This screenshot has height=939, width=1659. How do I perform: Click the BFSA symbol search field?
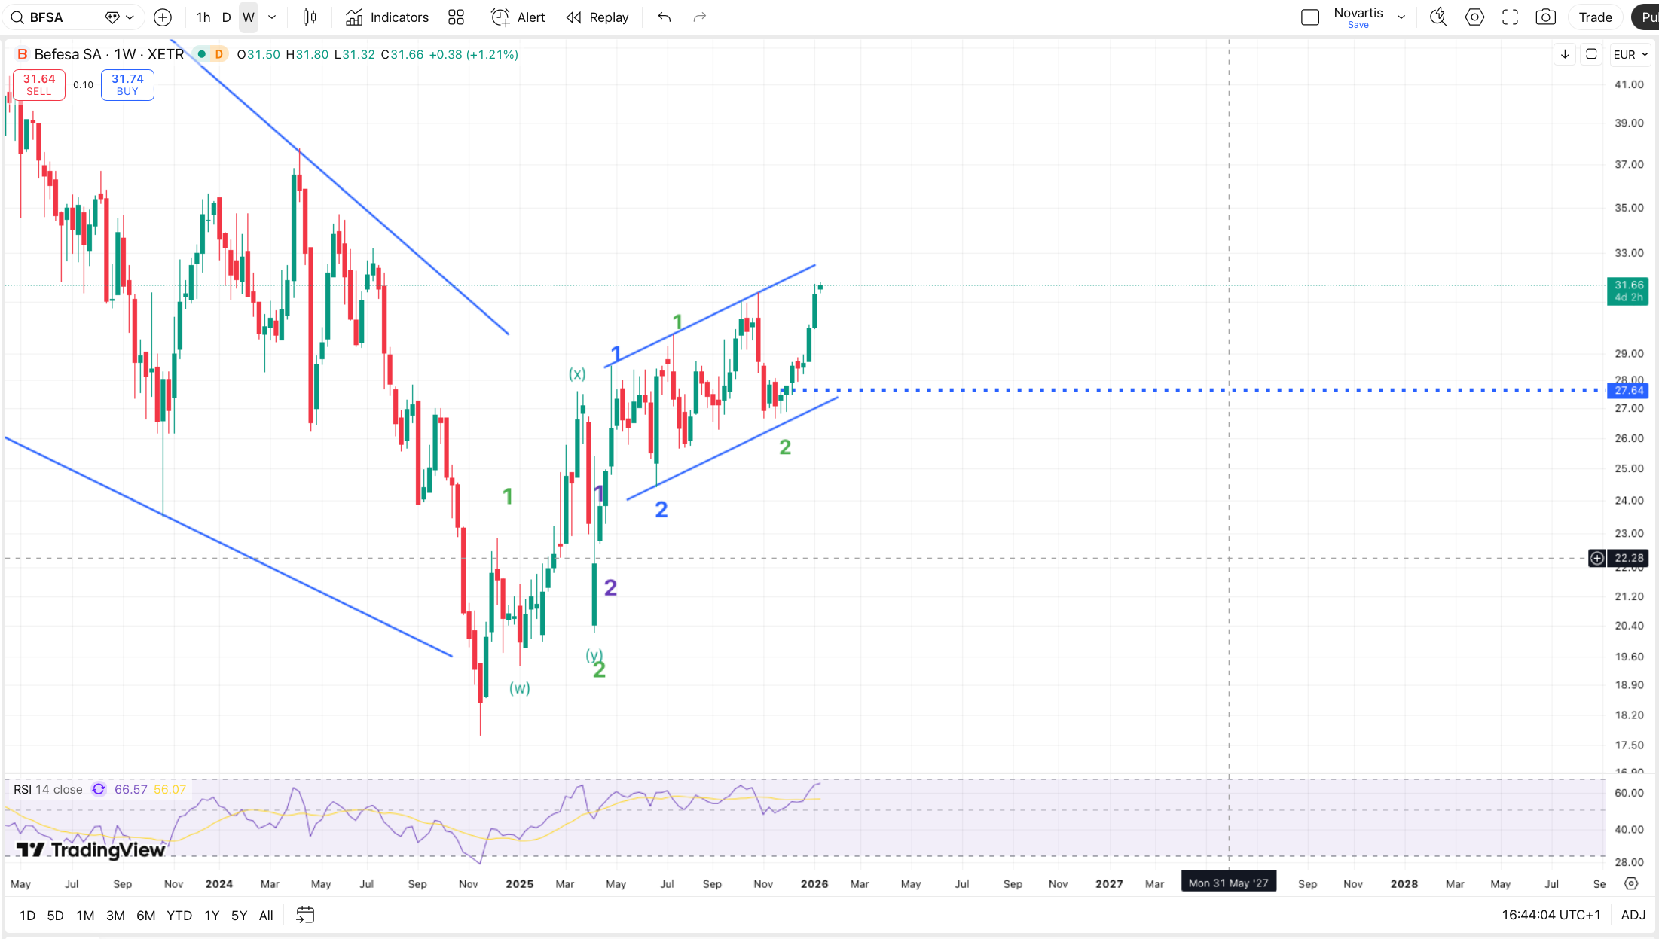47,17
